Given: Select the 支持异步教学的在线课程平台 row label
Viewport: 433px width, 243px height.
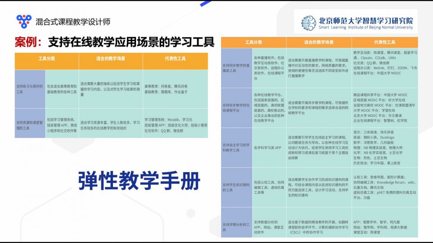Looking at the screenshot, I should (236, 108).
